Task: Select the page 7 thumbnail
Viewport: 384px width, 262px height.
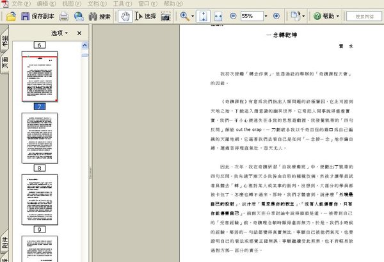Action: [x=40, y=76]
